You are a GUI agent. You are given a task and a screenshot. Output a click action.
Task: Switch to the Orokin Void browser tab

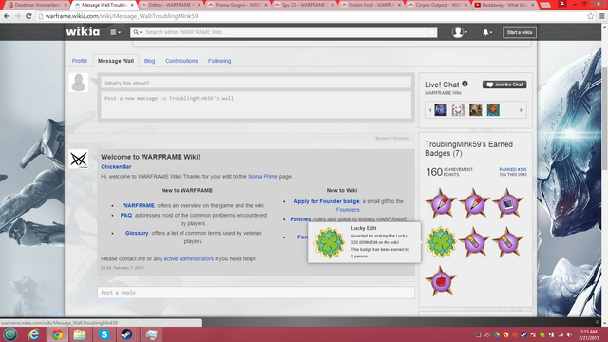(x=371, y=5)
